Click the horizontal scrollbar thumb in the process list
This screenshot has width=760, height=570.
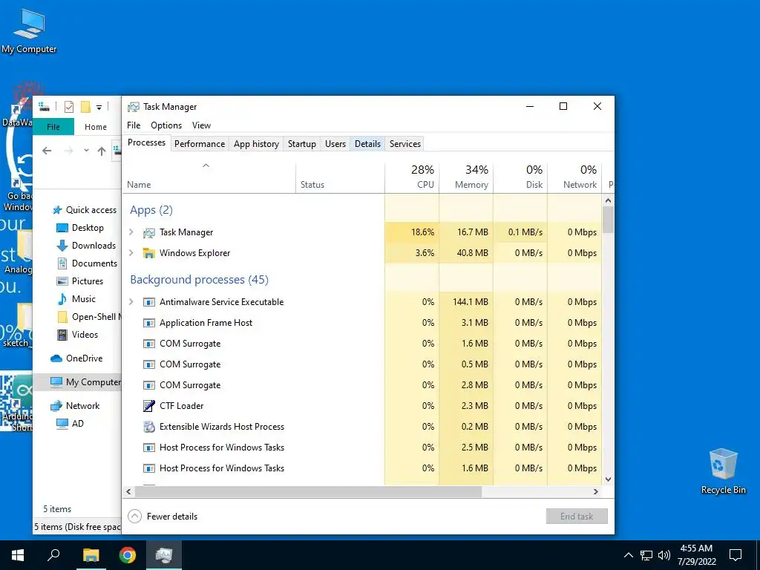(x=308, y=491)
